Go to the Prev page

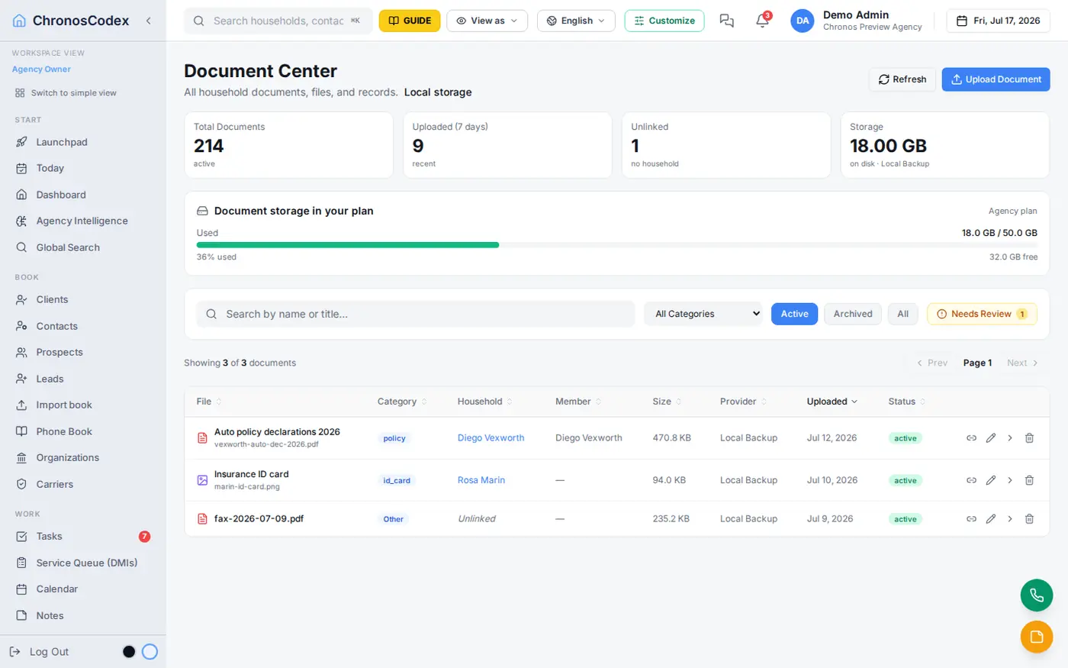point(931,363)
